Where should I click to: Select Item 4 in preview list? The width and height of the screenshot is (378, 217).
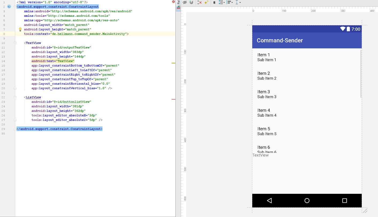click(306, 113)
